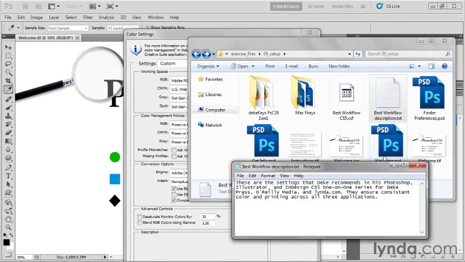Open Photoshop's Image menu
This screenshot has width=465, height=262.
click(x=37, y=17)
